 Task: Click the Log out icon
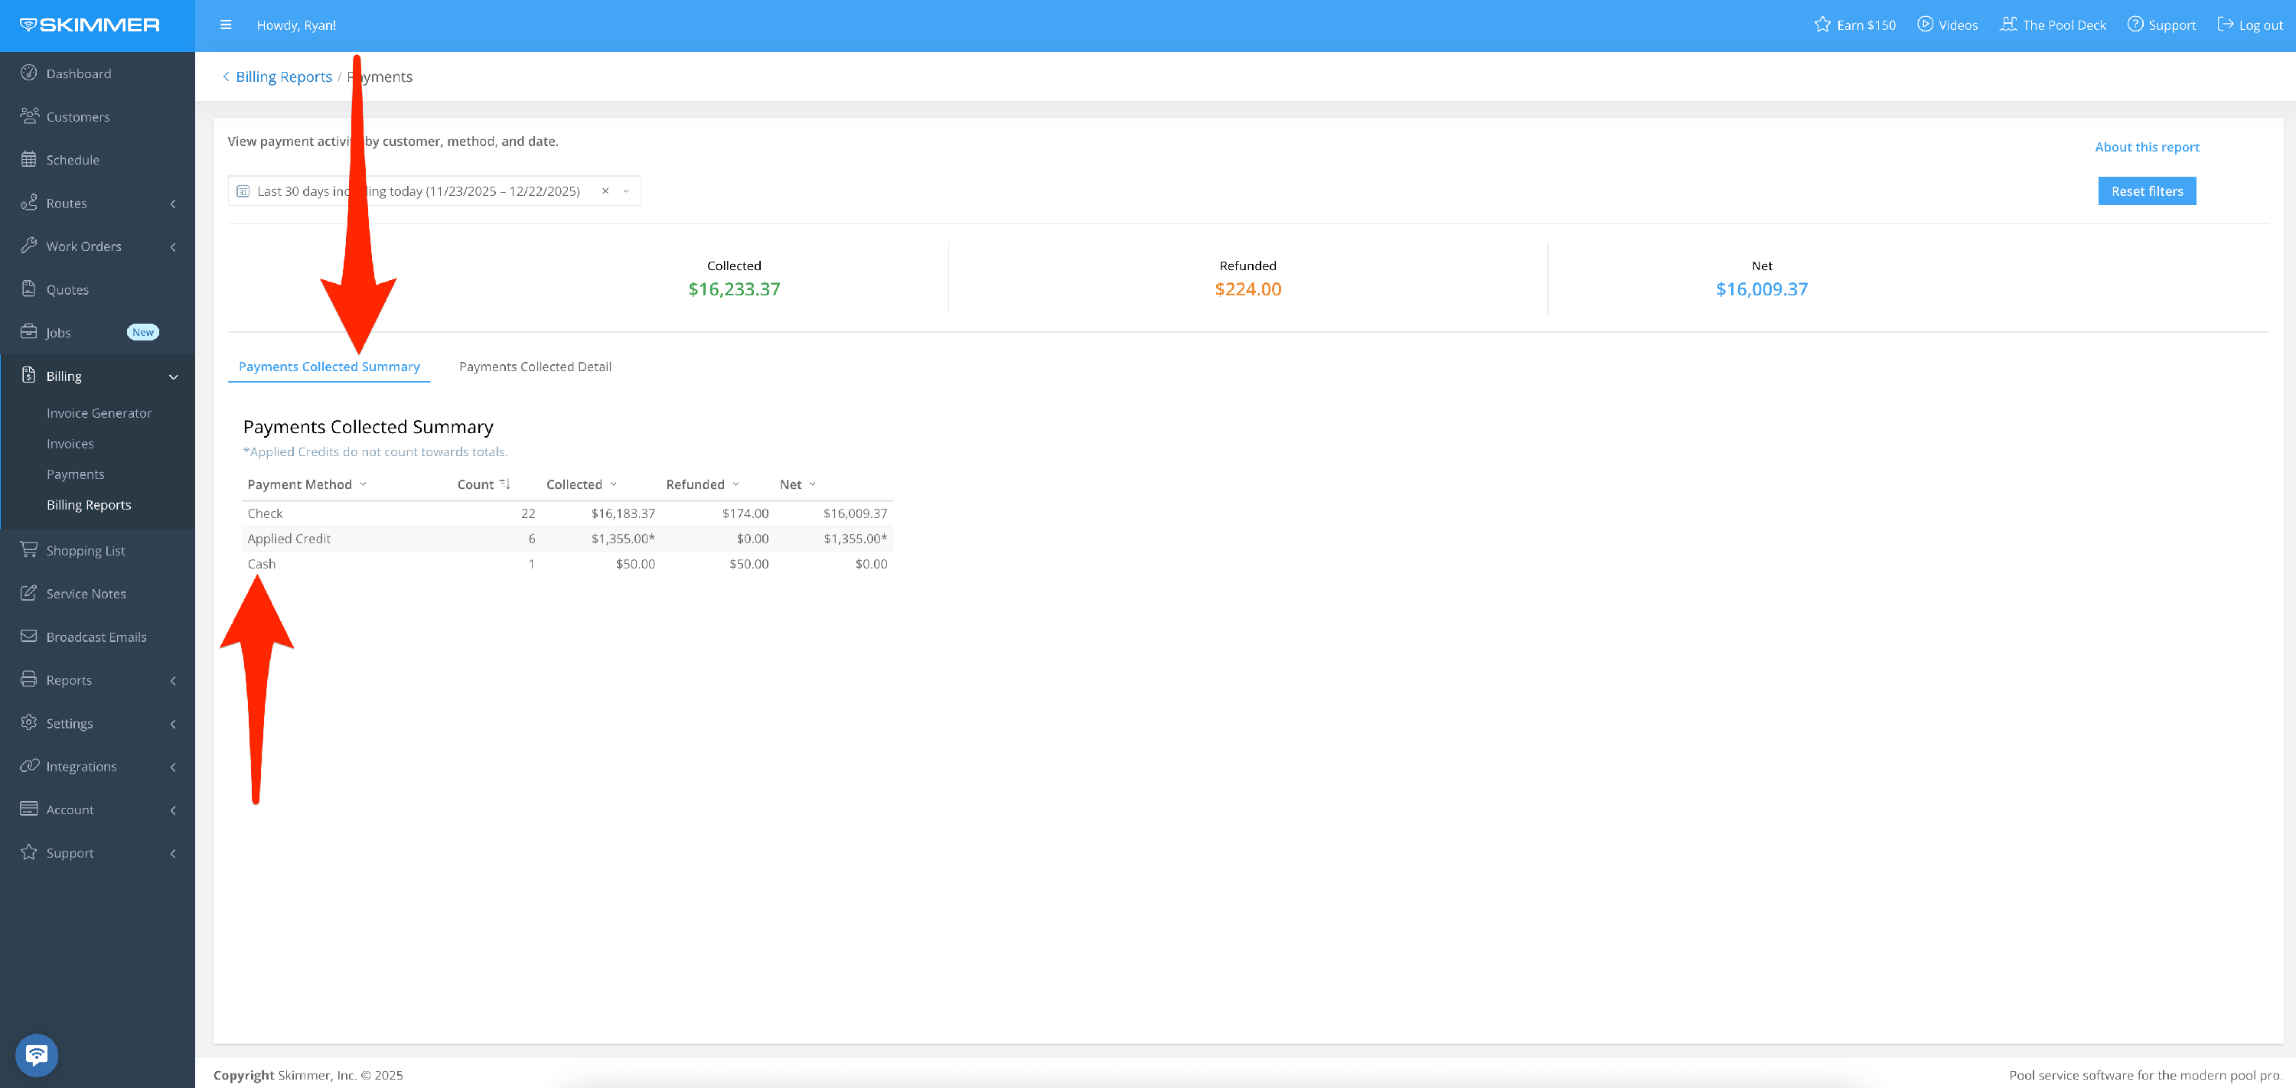click(x=2225, y=24)
